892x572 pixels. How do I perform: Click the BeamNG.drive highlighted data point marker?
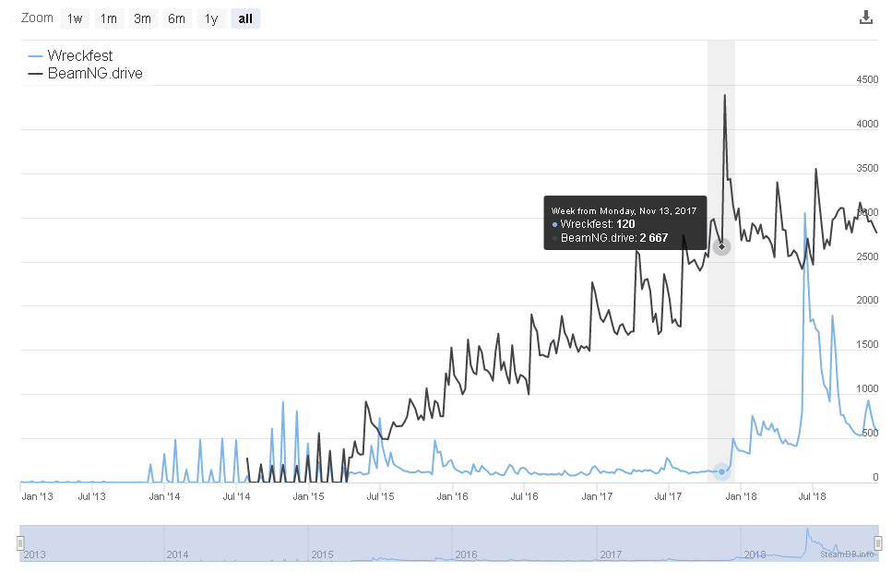coord(721,246)
